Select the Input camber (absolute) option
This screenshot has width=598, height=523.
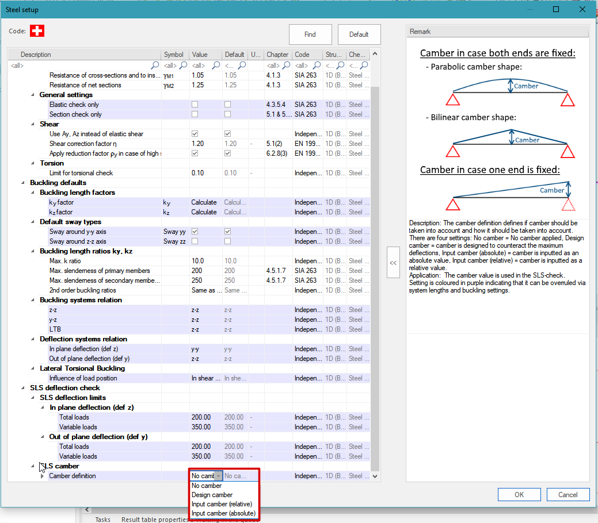[223, 513]
